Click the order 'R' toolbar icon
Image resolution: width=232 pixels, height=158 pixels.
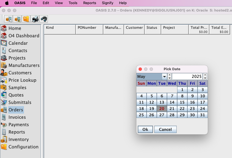[17, 19]
